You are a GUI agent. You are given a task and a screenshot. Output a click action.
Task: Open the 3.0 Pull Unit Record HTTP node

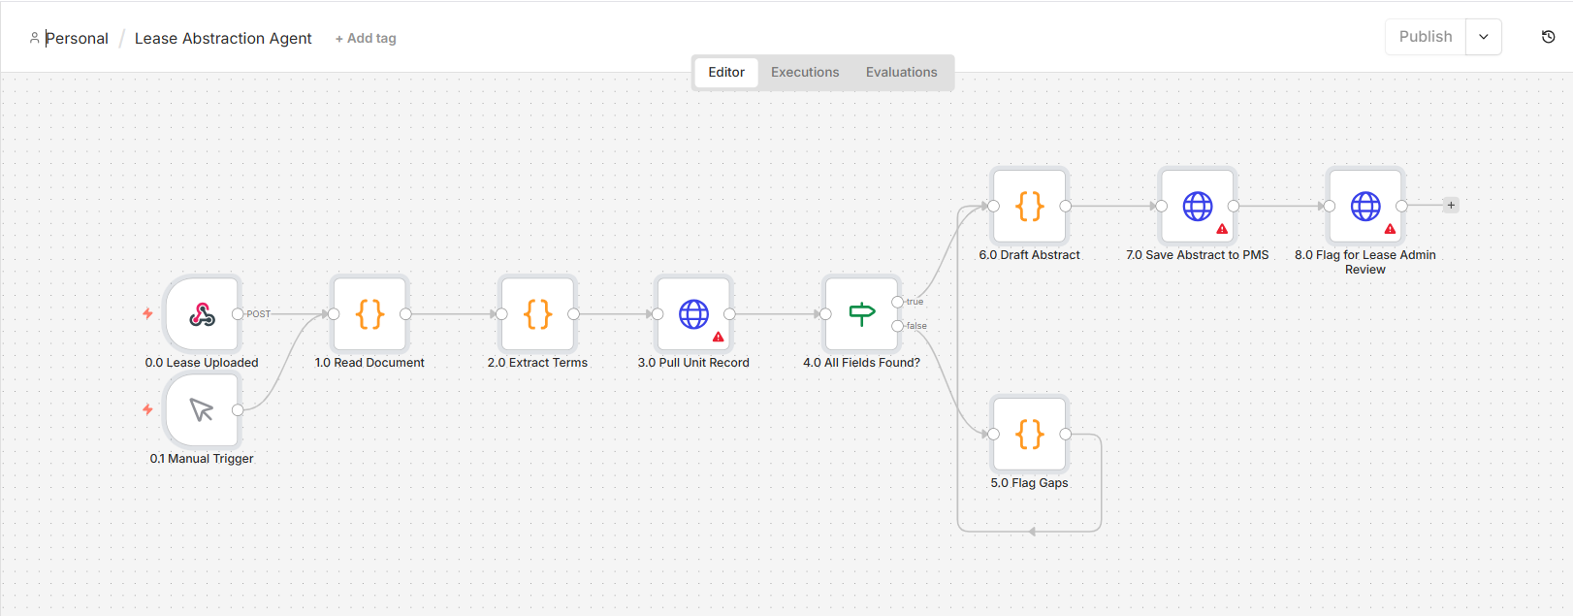(x=693, y=314)
